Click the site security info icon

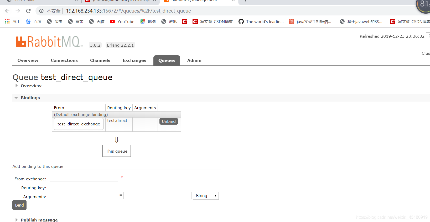pyautogui.click(x=41, y=11)
